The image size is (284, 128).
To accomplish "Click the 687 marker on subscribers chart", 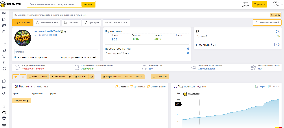I will pyautogui.click(x=178, y=104).
